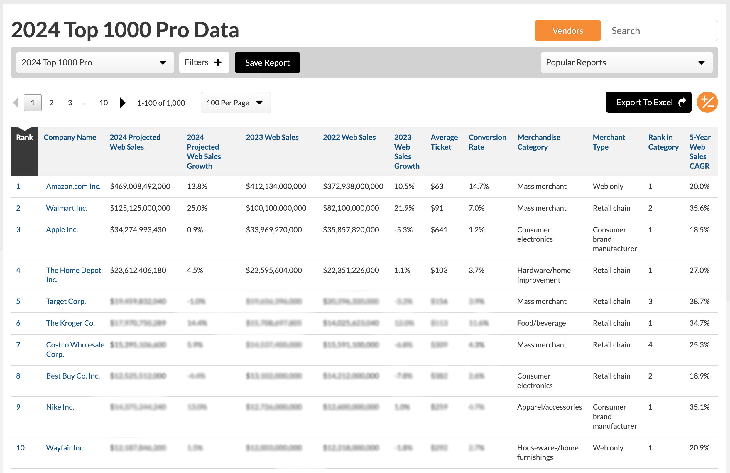Image resolution: width=730 pixels, height=473 pixels.
Task: Select Walmart's $100,100,000,000 2023 web sales cell
Action: (x=276, y=208)
